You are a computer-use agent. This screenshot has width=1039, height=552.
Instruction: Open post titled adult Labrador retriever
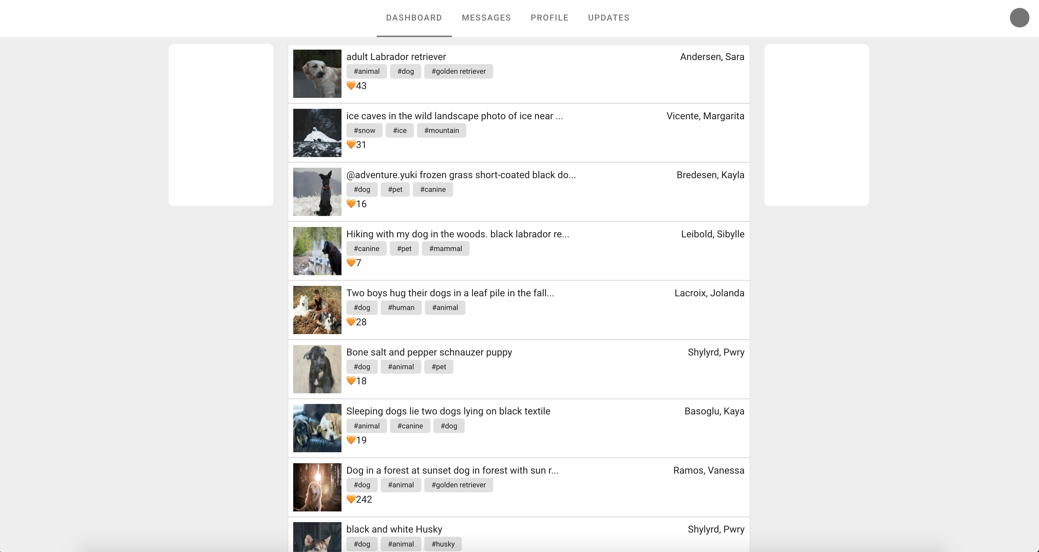click(396, 57)
